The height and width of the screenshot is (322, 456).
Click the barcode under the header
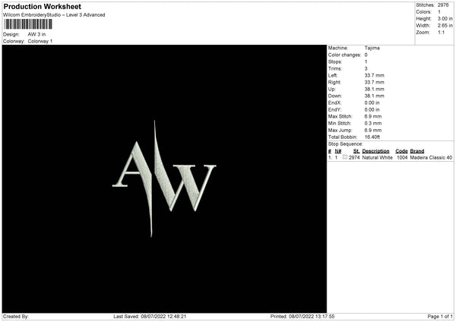coord(29,24)
